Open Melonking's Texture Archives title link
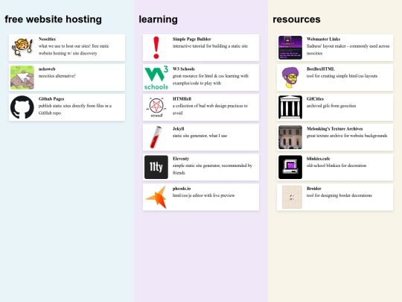The image size is (402, 302). pyautogui.click(x=334, y=129)
